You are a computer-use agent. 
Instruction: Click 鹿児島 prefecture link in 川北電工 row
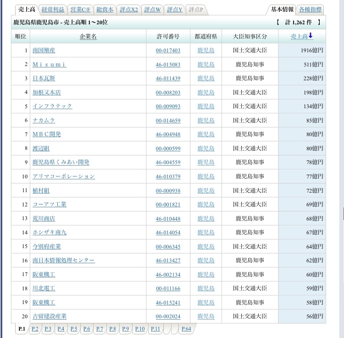206,288
